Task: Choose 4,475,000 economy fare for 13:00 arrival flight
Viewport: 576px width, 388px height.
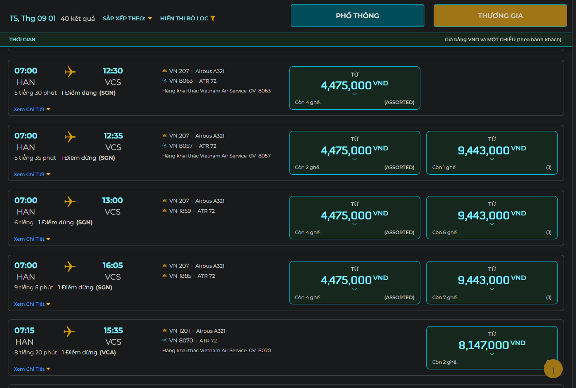Action: click(x=355, y=218)
